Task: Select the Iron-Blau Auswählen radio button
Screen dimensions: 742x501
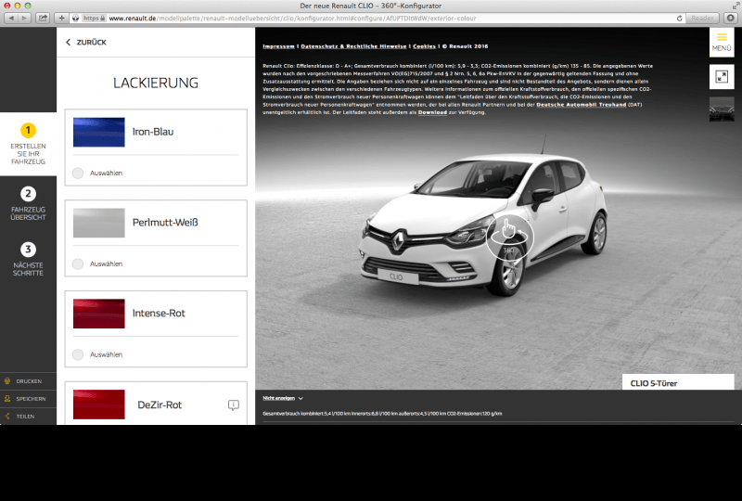Action: click(78, 173)
